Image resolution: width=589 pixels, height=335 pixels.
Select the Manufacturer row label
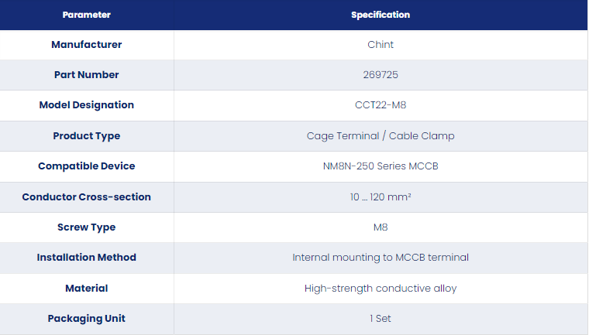pos(86,45)
